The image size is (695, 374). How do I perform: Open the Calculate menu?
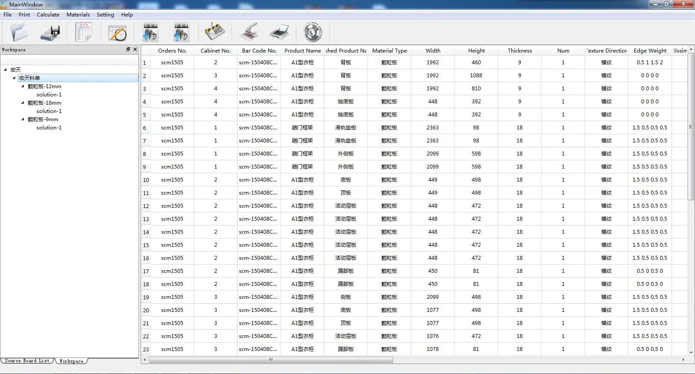(x=48, y=14)
